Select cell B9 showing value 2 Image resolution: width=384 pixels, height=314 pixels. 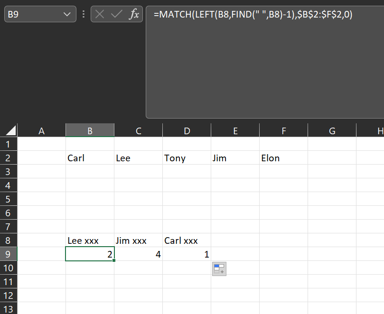[x=90, y=254]
